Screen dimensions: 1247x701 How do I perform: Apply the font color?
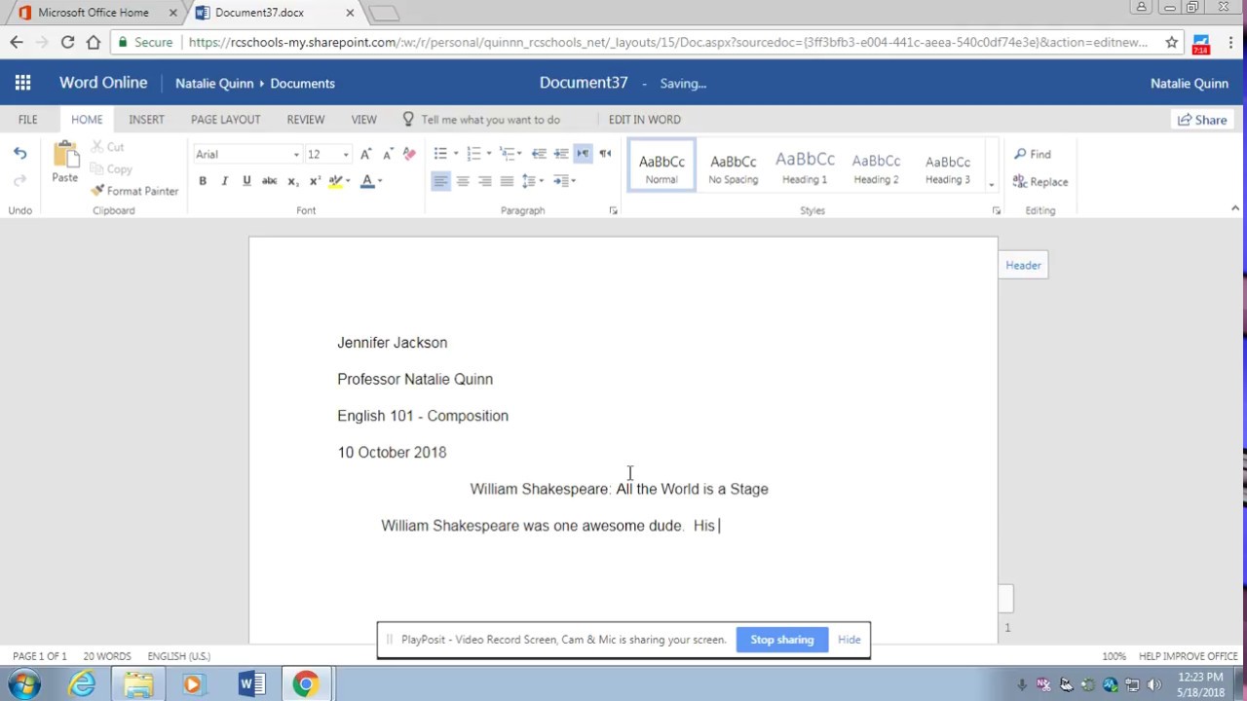(x=367, y=181)
